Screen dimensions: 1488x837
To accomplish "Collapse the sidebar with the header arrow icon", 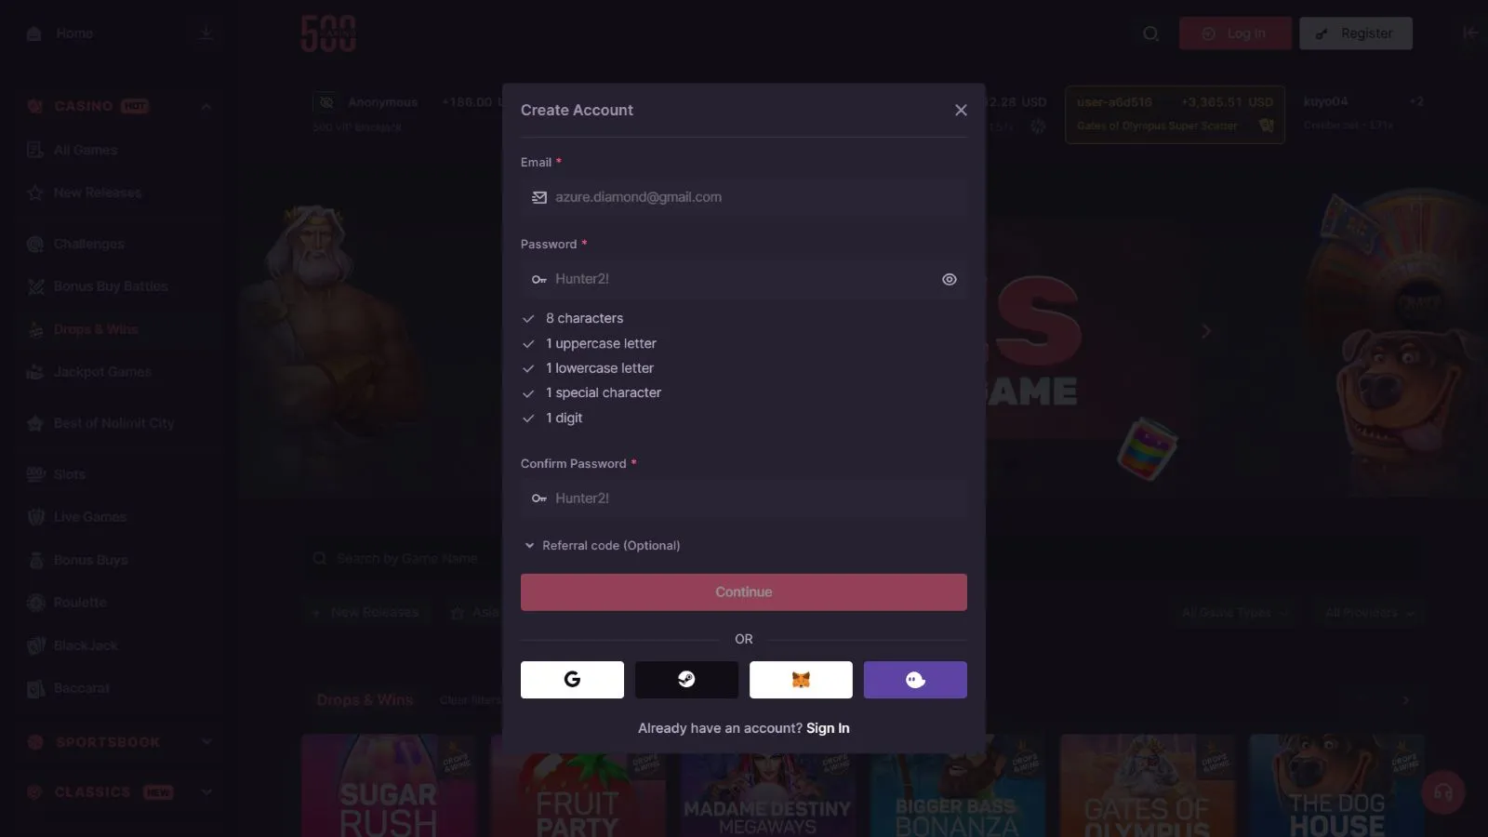I will click(1469, 33).
